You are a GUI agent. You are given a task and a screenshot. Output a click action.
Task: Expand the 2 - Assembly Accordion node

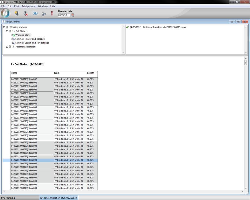[x=7, y=47]
